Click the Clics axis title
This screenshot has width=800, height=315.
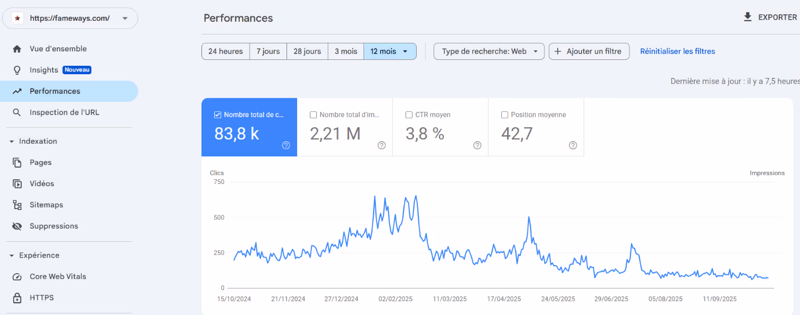coord(217,173)
